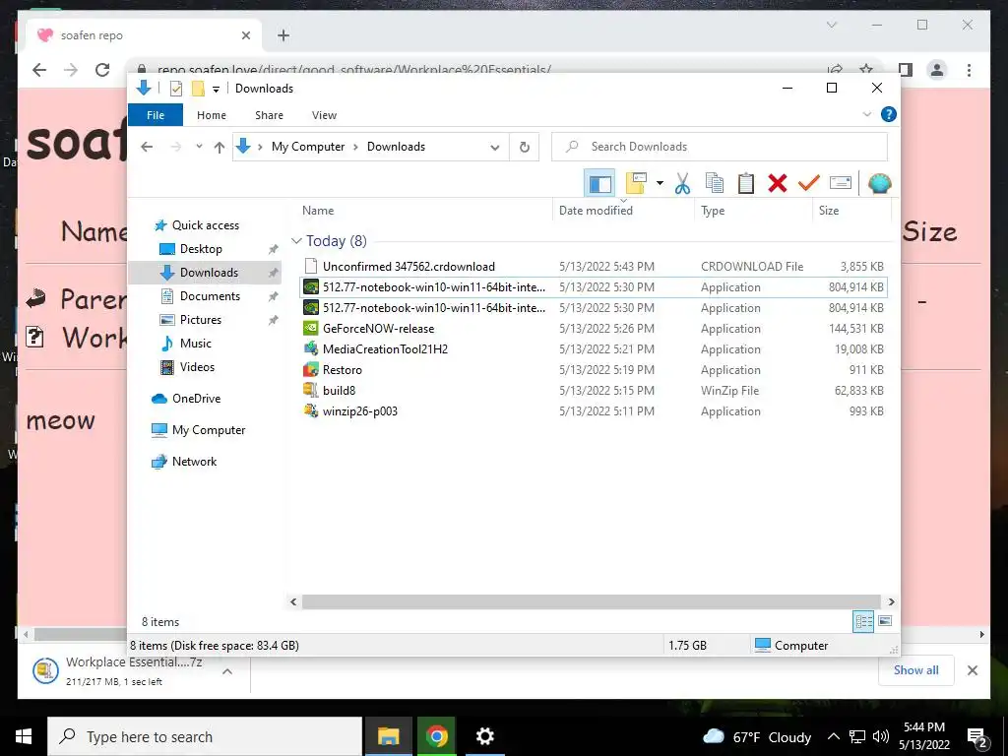
Task: Open the Home ribbon tab
Action: [x=212, y=115]
